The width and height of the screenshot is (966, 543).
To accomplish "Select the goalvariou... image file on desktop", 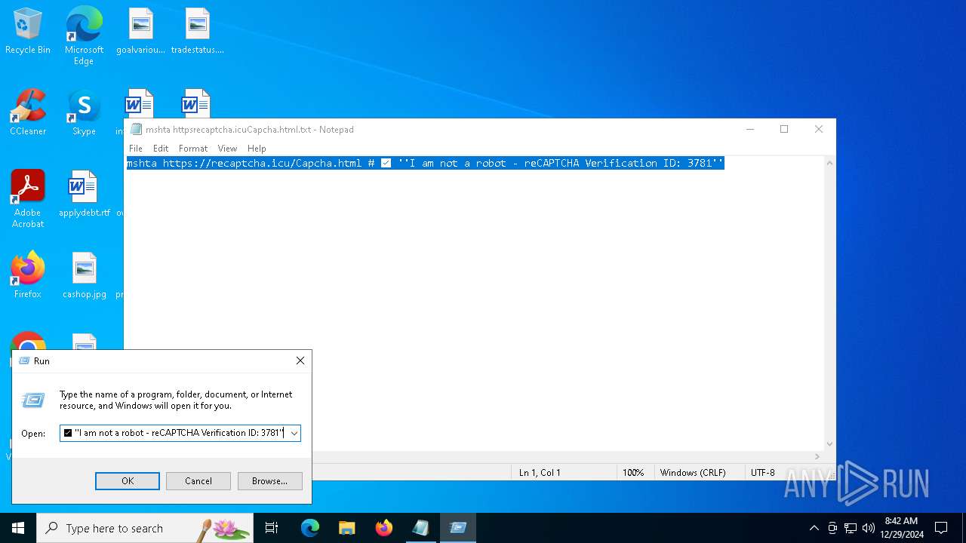I will pyautogui.click(x=141, y=31).
